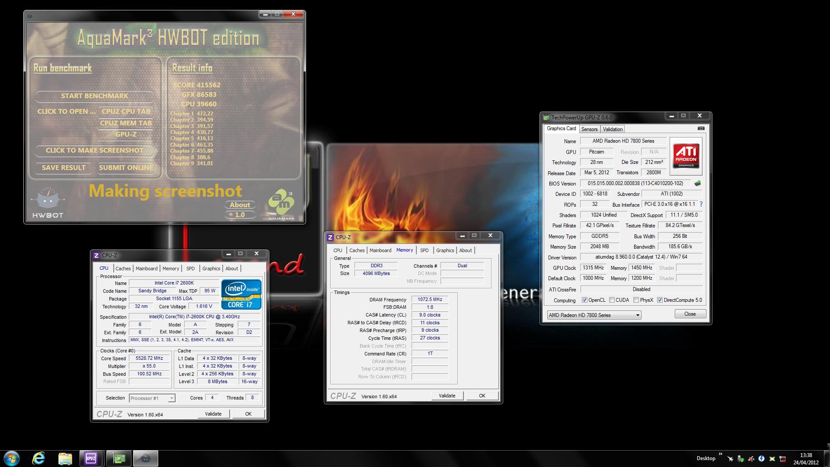Viewport: 830px width, 467px height.
Task: Open Windows Explorer folder icon in taskbar
Action: (65, 458)
